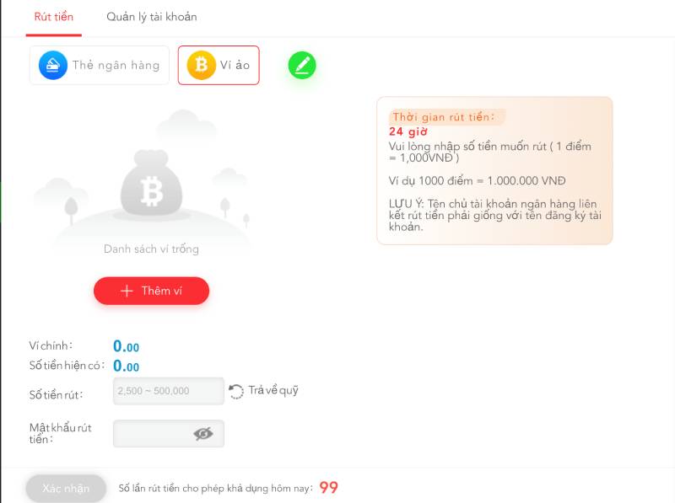This screenshot has width=675, height=503.
Task: Click the plus icon on Thêm ví
Action: [127, 291]
